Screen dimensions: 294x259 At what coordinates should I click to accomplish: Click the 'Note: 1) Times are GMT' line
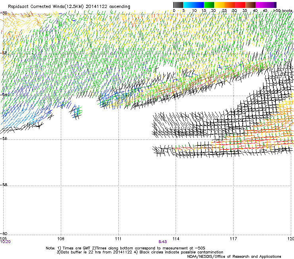(x=126, y=248)
